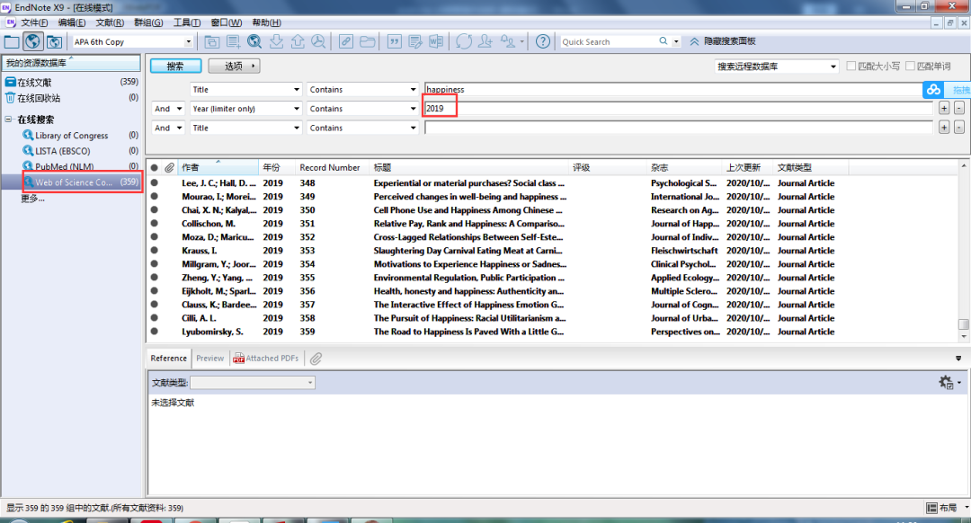Click New Reference toolbar icon
This screenshot has height=523, width=971.
coord(233,41)
